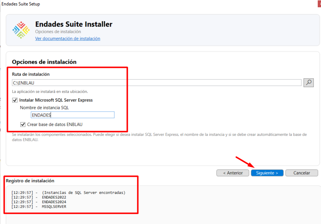This screenshot has height=224, width=321.
Task: Open the Ver documentación de instalación link
Action: (x=67, y=38)
